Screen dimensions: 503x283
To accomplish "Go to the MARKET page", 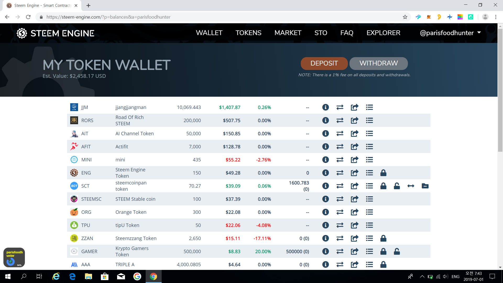I will pos(288,33).
